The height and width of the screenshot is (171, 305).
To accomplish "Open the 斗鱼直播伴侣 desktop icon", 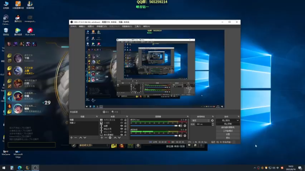I will (18, 5).
